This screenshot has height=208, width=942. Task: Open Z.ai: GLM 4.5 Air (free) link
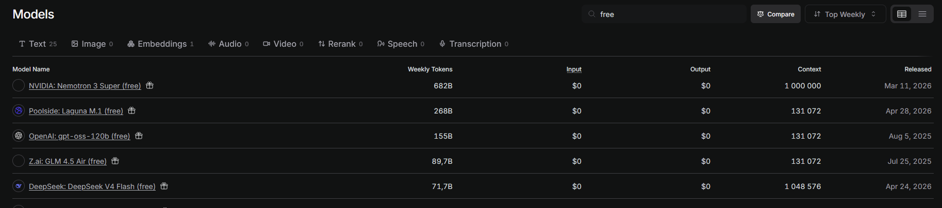point(68,161)
